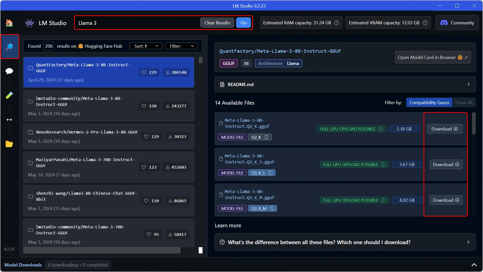The height and width of the screenshot is (272, 483).
Task: Click the Architecture Llama badge
Action: pos(279,63)
